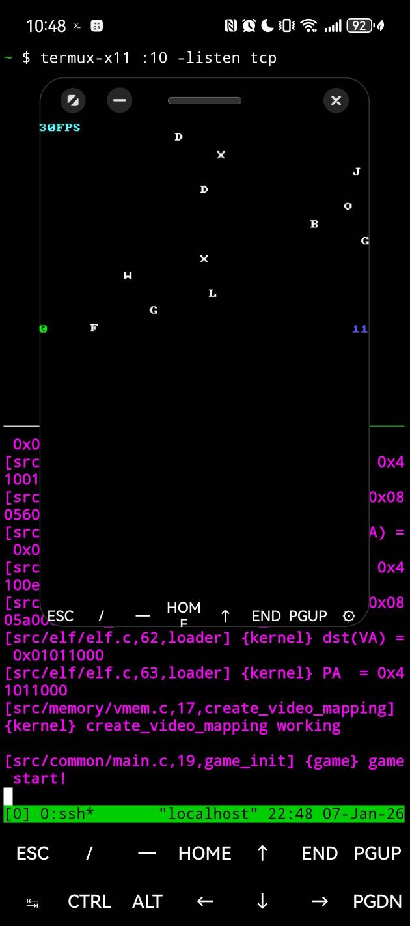Open settings gear in the floating window key row
Screen dimensions: 410x926
coord(349,616)
